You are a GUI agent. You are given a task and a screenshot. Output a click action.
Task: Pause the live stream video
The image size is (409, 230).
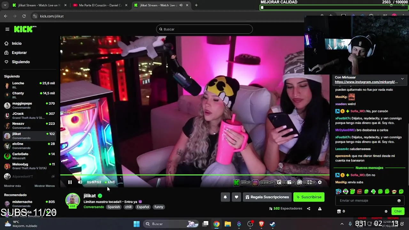[x=70, y=182]
